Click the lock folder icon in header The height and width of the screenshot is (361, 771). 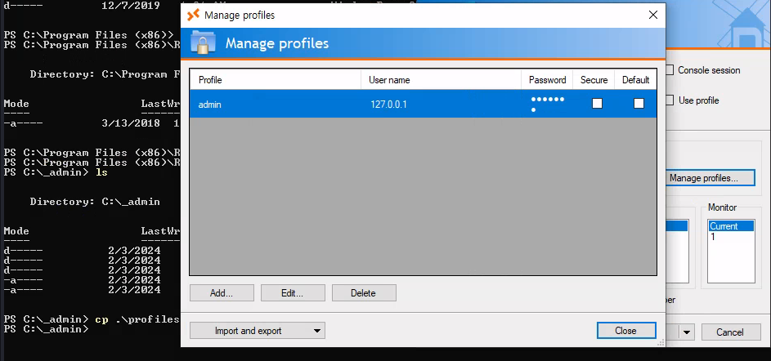[x=203, y=42]
